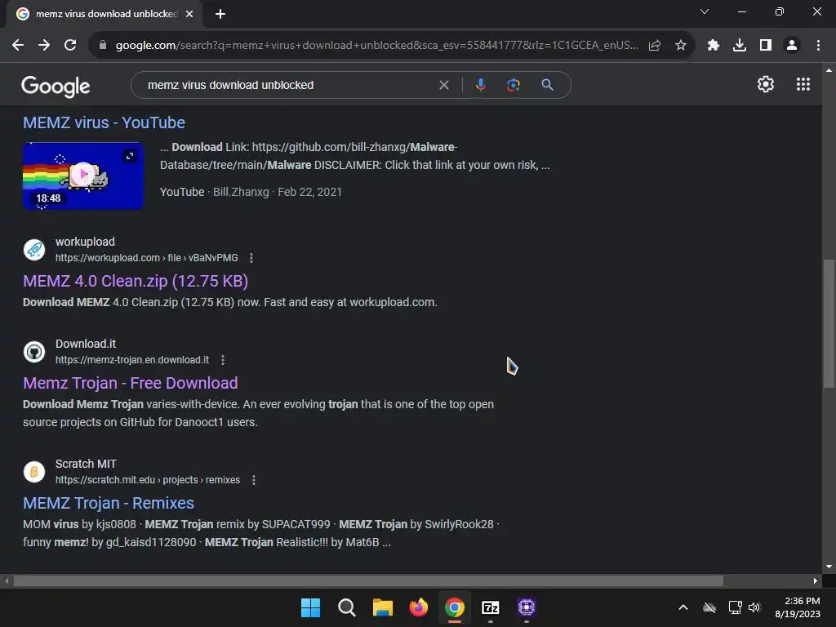Toggle the Chrome side panel icon

(x=766, y=46)
